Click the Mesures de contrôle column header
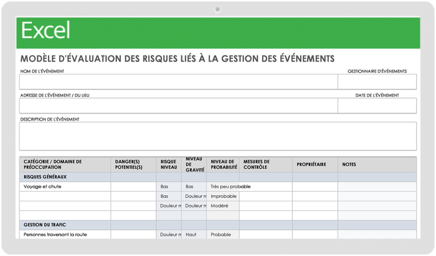The image size is (436, 256). [265, 165]
